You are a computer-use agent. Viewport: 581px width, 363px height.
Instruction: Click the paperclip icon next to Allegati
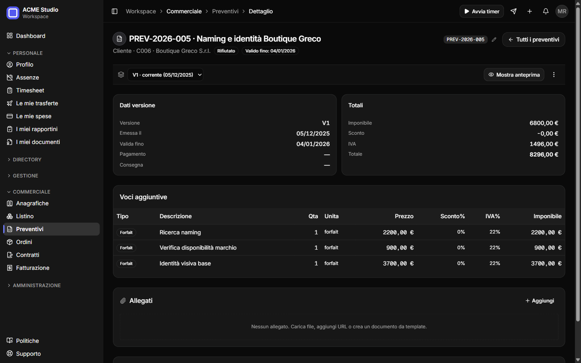[123, 301]
